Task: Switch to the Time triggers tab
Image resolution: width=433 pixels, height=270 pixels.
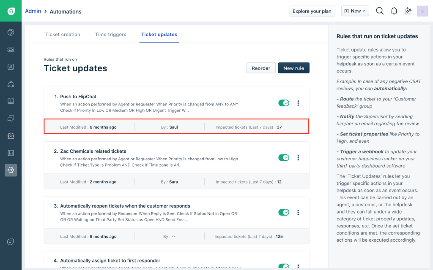Action: (110, 35)
